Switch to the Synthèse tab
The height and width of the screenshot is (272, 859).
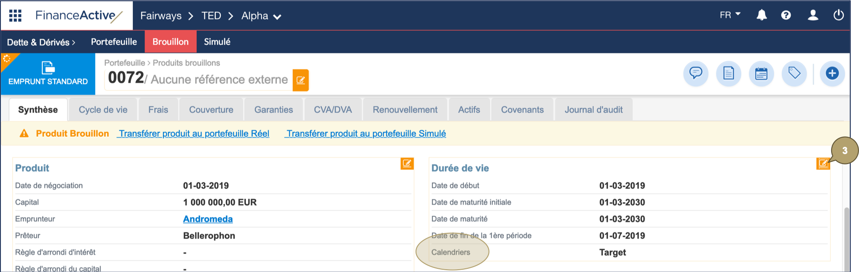[38, 110]
